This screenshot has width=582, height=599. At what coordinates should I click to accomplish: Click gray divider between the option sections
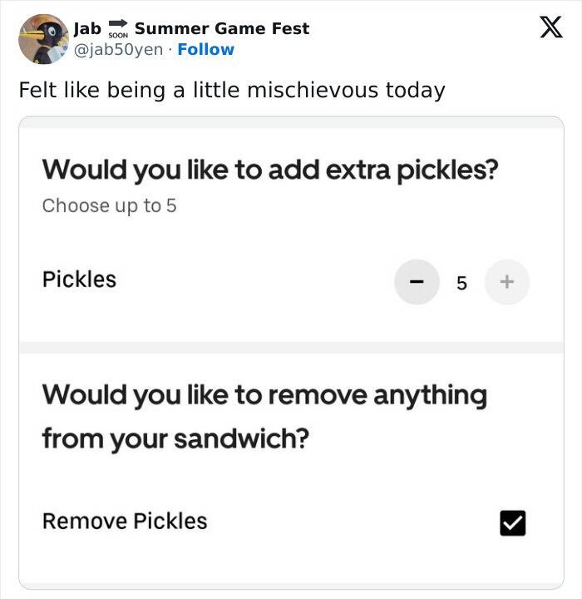coord(291,347)
